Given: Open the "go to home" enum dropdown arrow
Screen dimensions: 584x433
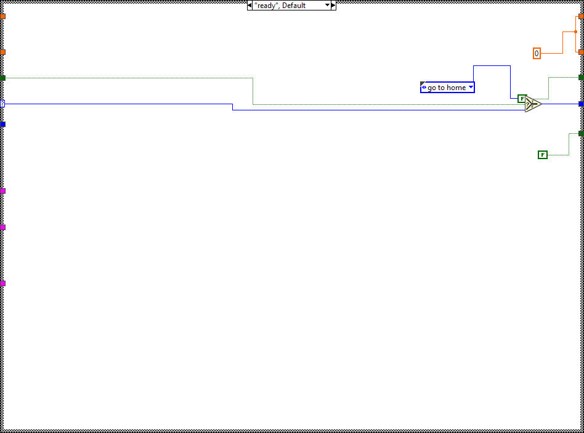Looking at the screenshot, I should coord(471,88).
